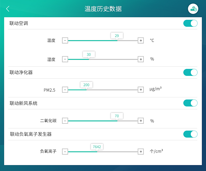Turn off the 联动新风系统 switch
Viewport: 206px width, 171px height.
(x=190, y=103)
